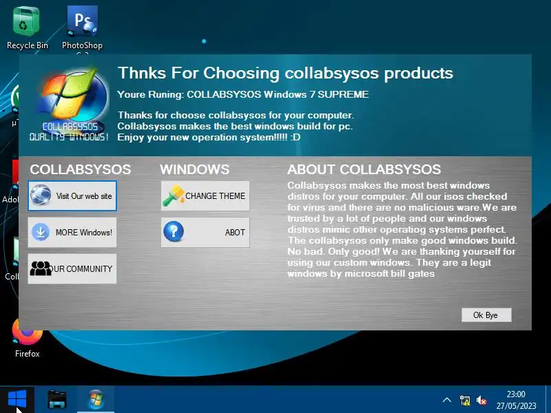Click the WINDOWS section heading
Screen dimensions: 551x413
[195, 169]
